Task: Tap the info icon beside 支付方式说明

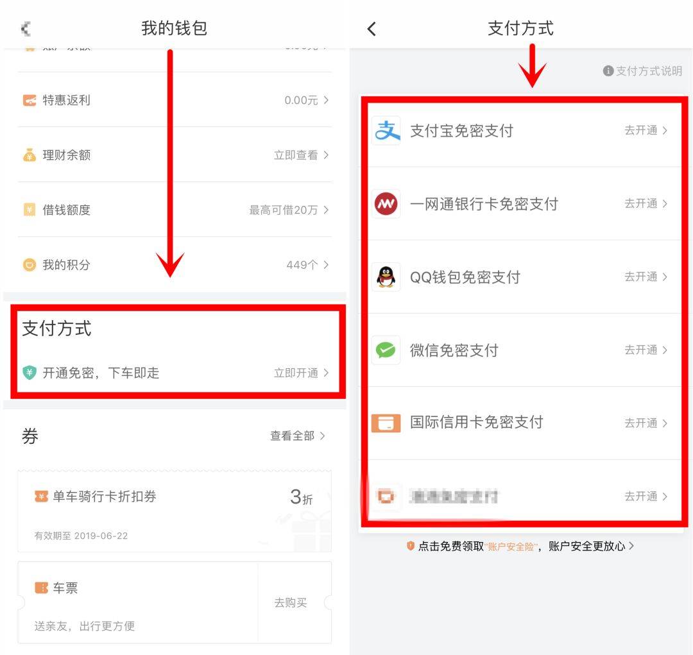Action: (x=608, y=71)
